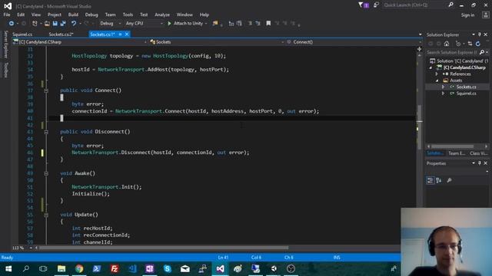Click the Sign in link
Viewport: 492px width, 276px height.
[467, 15]
